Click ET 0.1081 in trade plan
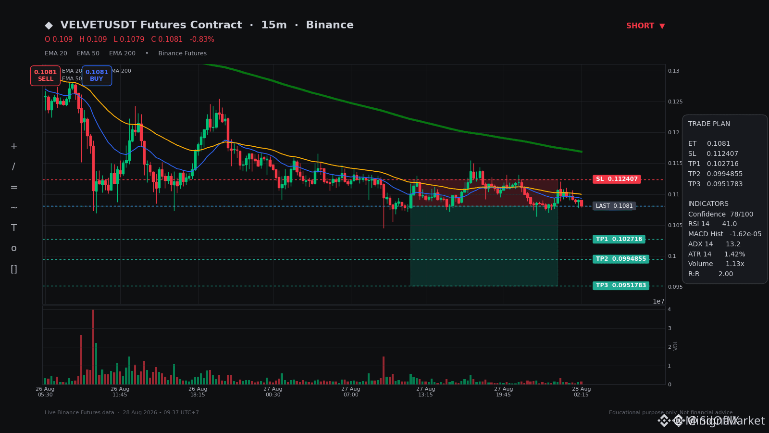 tap(709, 143)
